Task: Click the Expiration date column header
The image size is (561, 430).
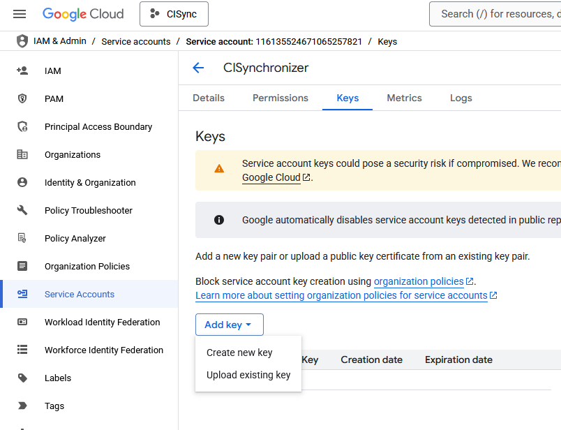Action: click(x=458, y=359)
